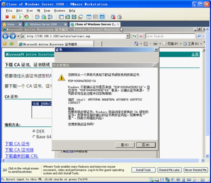Click the green Power On (play) toolbar icon

coord(20,17)
